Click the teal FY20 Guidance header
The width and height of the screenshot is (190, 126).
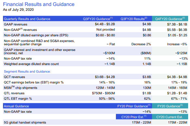[x=170, y=106]
